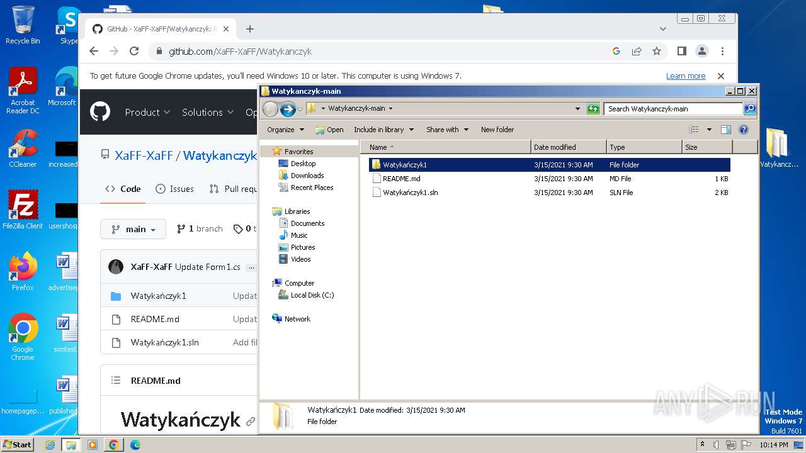Open the XaFF-XaFF owner link
This screenshot has width=806, height=453.
144,155
